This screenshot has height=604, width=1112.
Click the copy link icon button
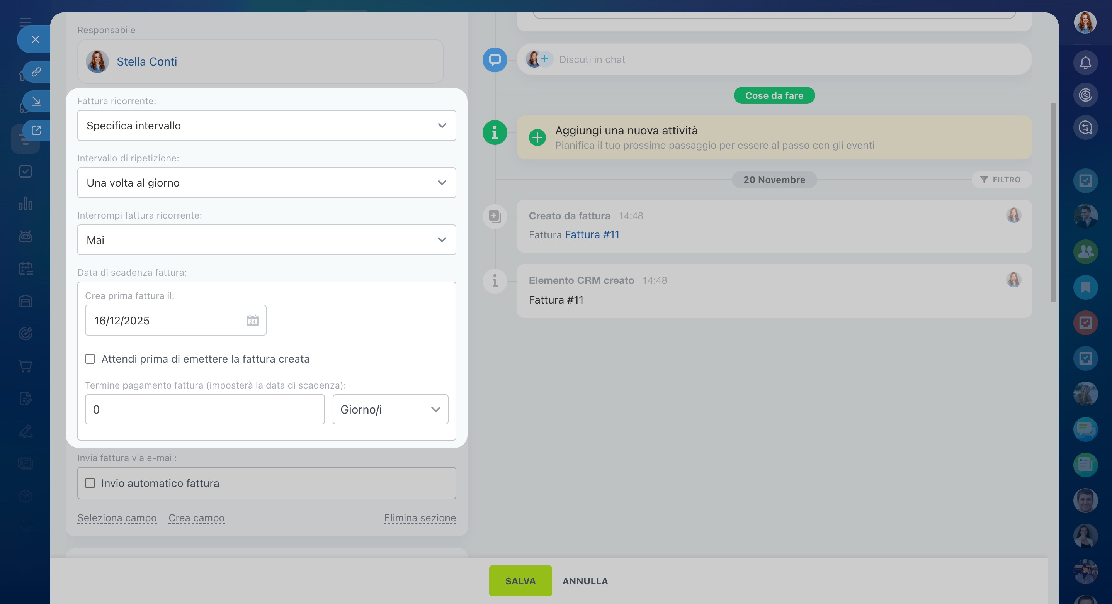tap(36, 71)
